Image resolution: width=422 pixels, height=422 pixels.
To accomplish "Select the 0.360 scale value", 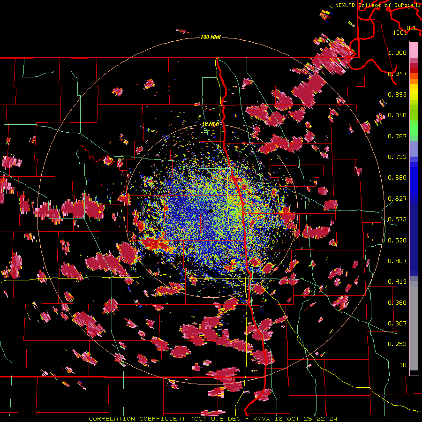I will tap(397, 303).
